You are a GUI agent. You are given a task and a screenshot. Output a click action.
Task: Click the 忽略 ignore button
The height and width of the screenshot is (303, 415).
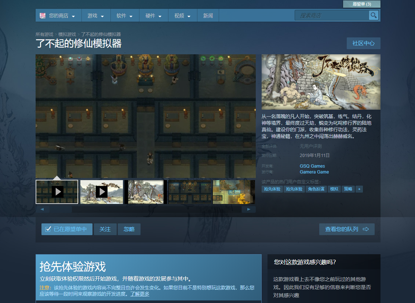coord(129,229)
